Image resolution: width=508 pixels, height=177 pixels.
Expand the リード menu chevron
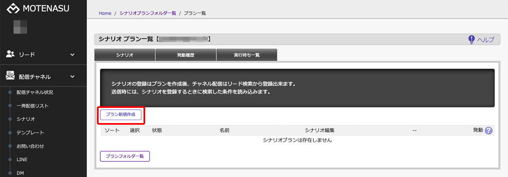[x=72, y=54]
